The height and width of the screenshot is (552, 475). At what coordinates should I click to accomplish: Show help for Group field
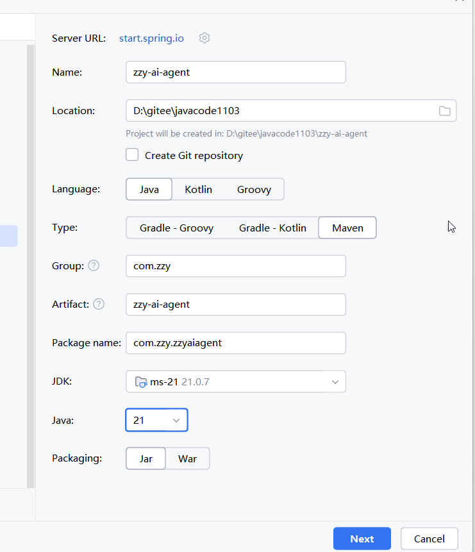pos(94,265)
